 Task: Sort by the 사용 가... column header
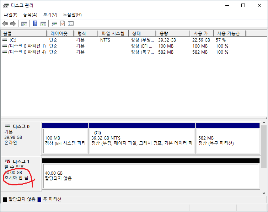[202, 33]
